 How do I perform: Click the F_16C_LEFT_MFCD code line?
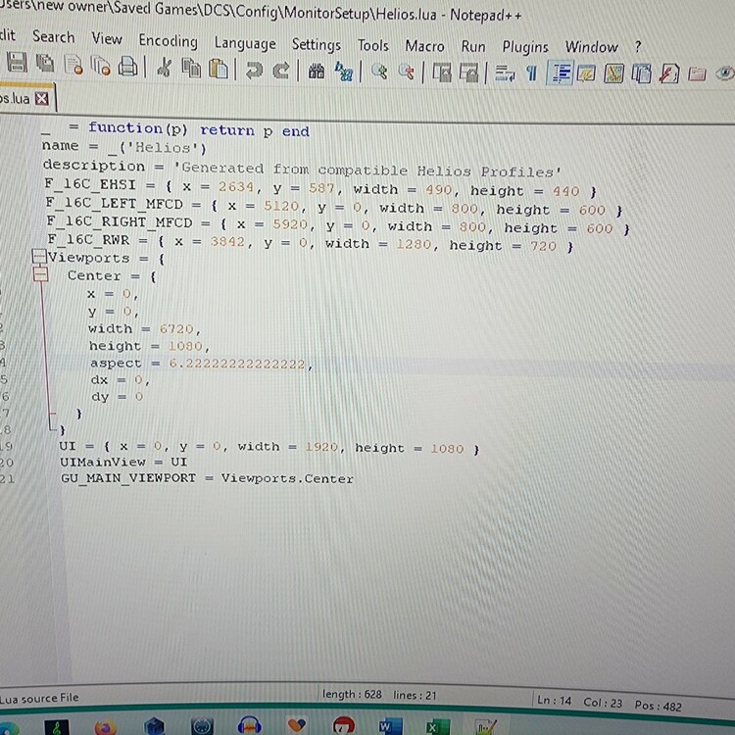click(x=334, y=206)
